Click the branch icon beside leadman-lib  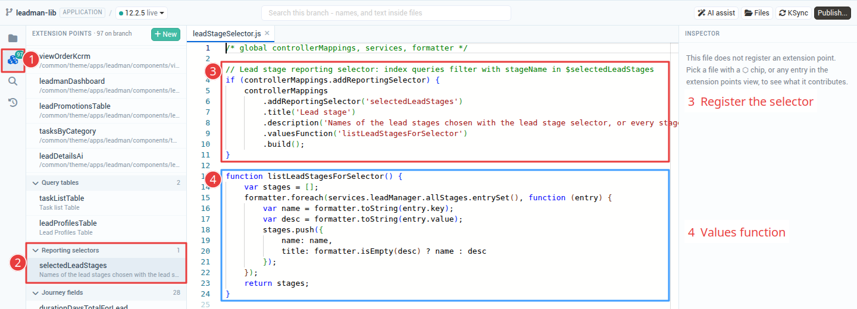pos(10,12)
